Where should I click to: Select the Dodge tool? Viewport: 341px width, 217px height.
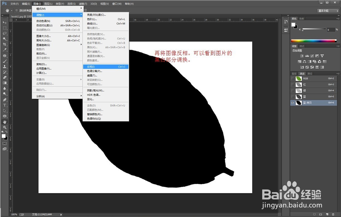pos(4,94)
